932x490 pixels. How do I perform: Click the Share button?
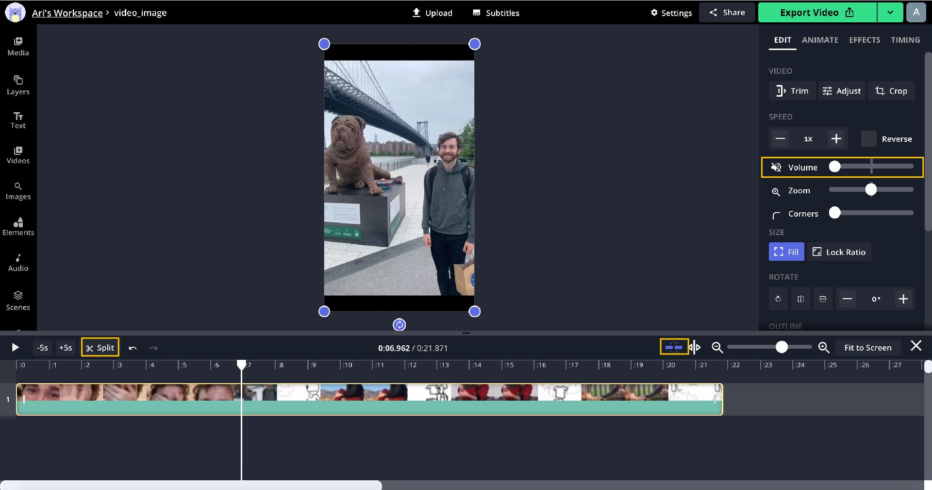click(x=727, y=13)
